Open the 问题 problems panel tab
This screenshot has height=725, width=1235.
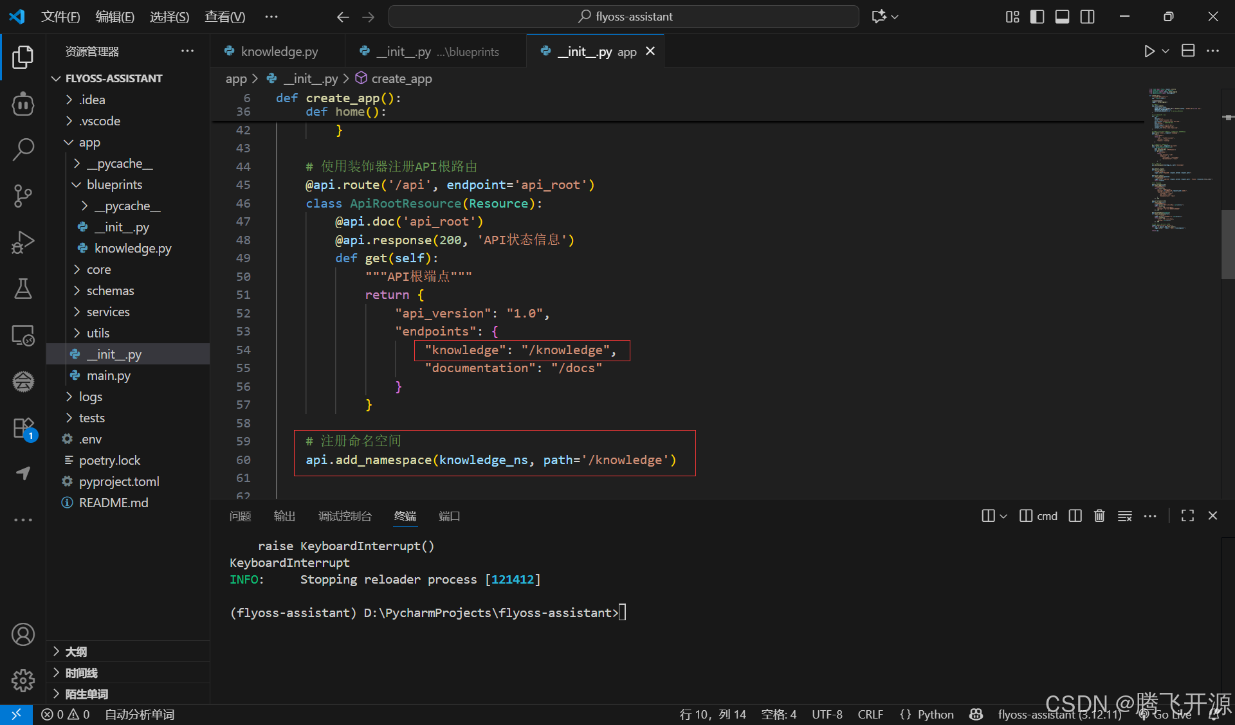(x=240, y=516)
